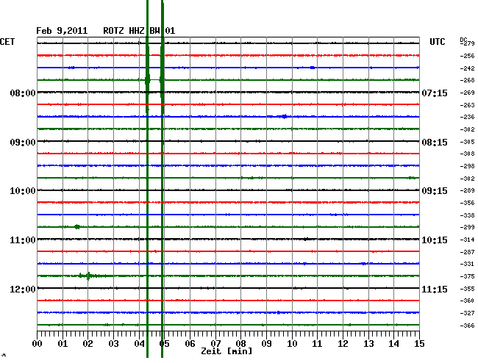Click the DC offset value "-331"
Viewport: 478px width, 363px height.
(467, 264)
